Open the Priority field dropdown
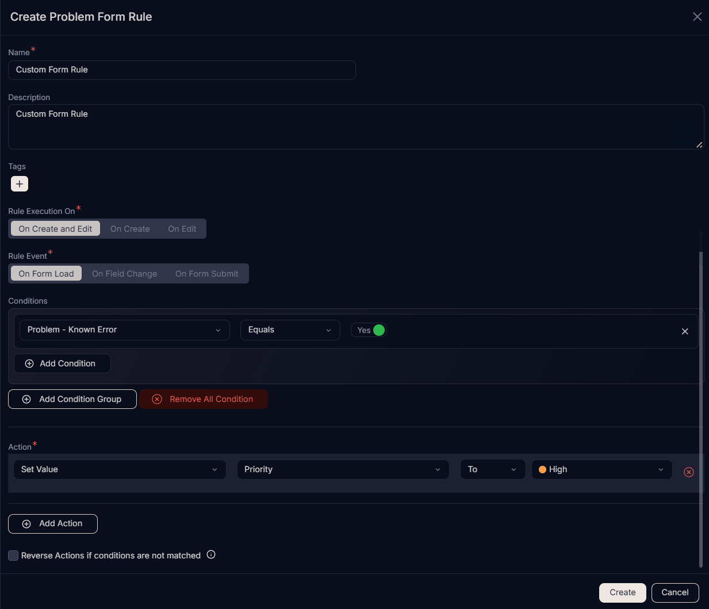The image size is (709, 609). (x=343, y=469)
